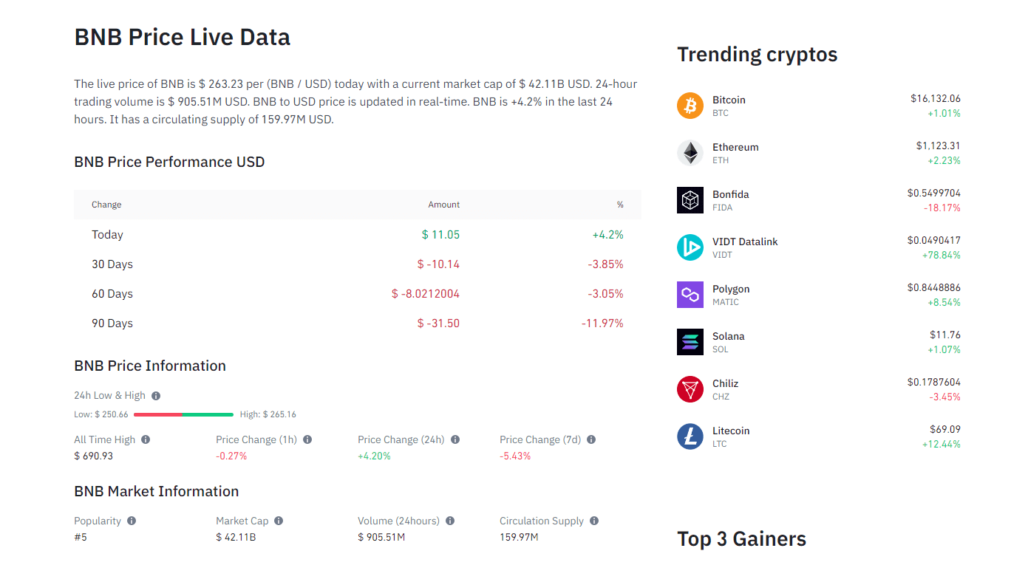Screen dimensions: 1028x565
Task: Click the Solana SOL logo
Action: [690, 342]
